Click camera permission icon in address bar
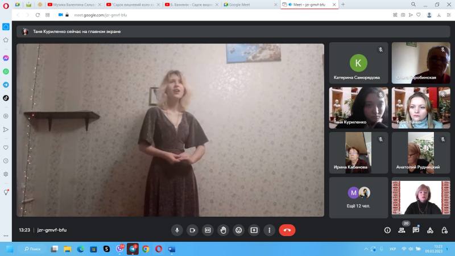This screenshot has width=455, height=256. point(60,15)
